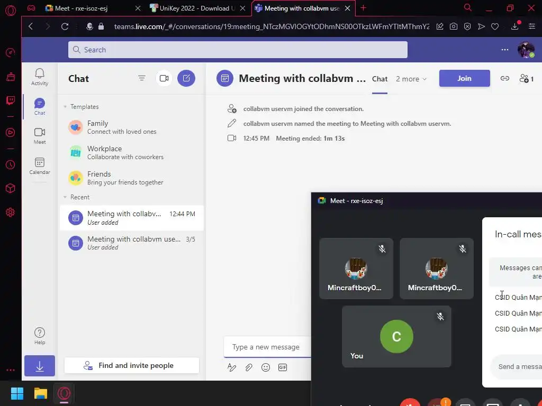Open Opera sidebar settings gear

point(11,212)
